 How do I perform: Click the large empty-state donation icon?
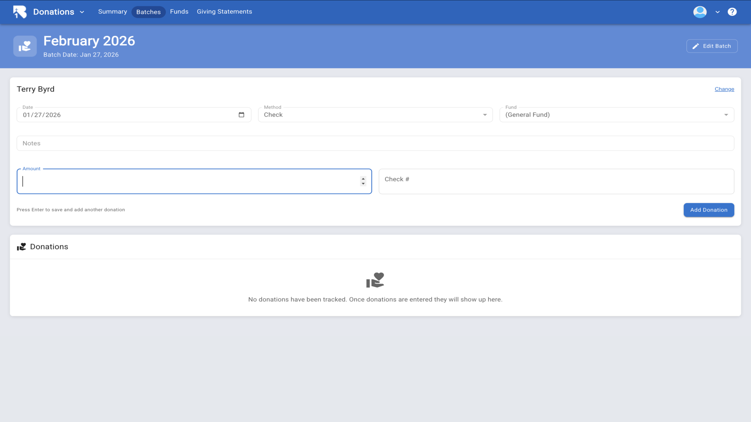[375, 280]
